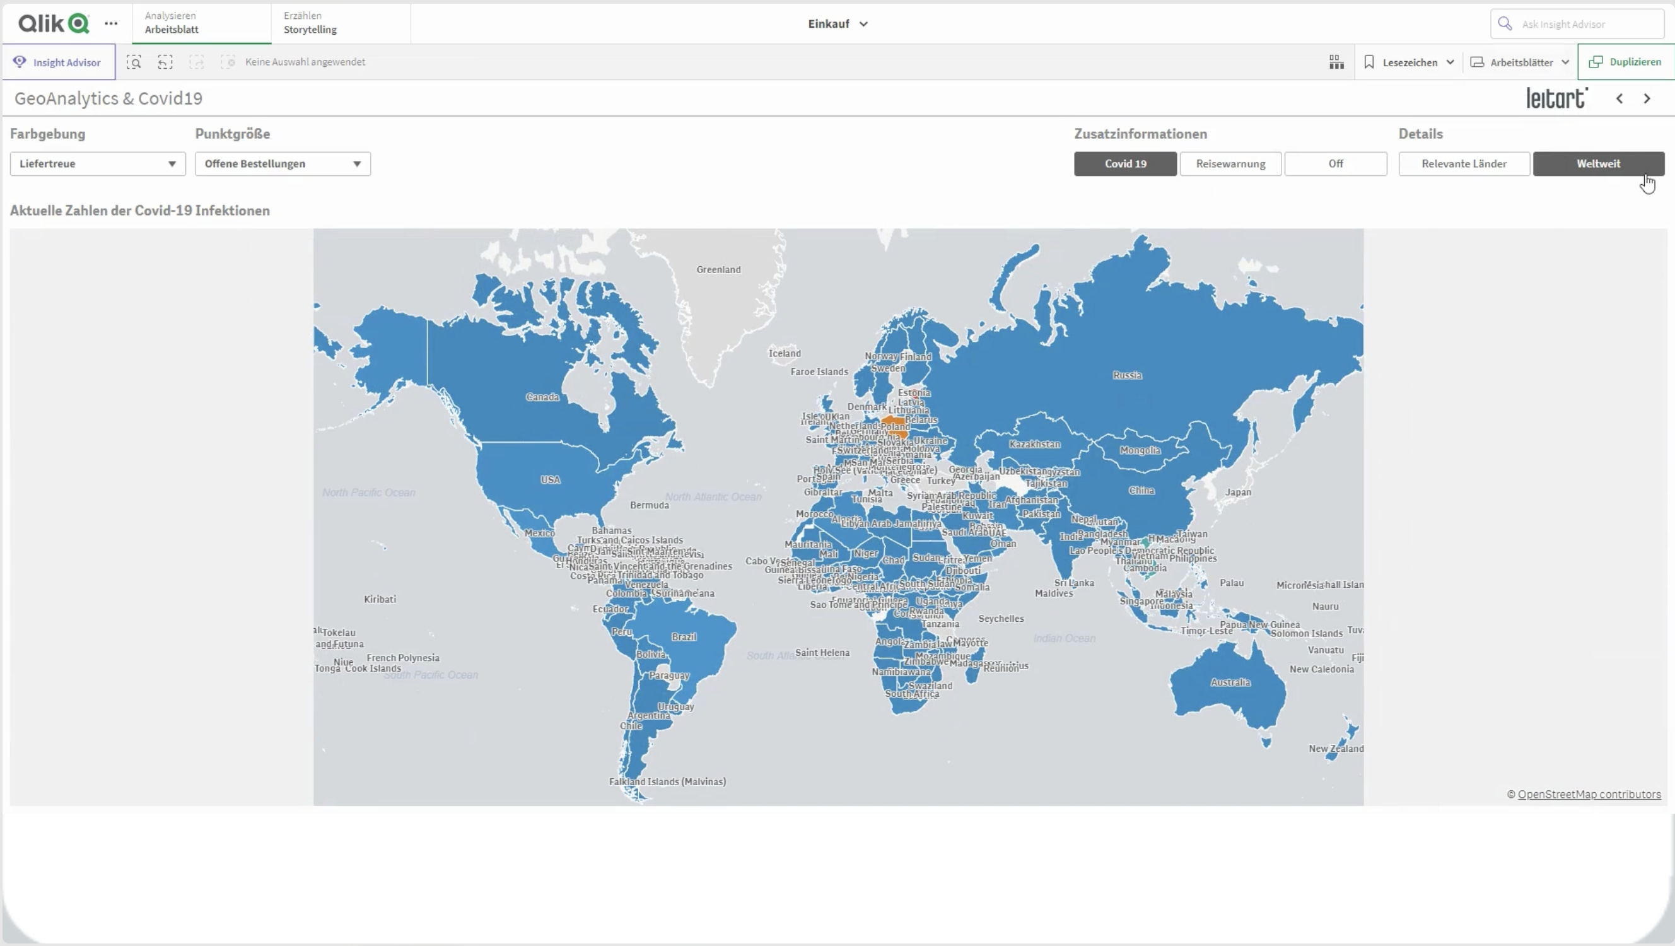Click the Arbeitsblätter sheet icon
The height and width of the screenshot is (946, 1675).
click(x=1478, y=62)
